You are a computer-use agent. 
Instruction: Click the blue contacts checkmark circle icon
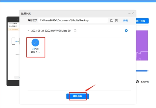coord(36,43)
